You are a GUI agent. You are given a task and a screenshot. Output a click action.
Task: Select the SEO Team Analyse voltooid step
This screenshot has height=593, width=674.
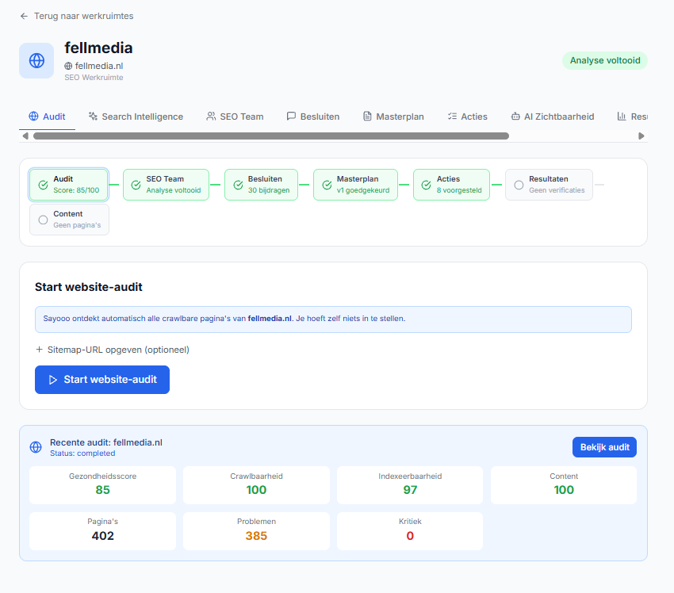(166, 185)
